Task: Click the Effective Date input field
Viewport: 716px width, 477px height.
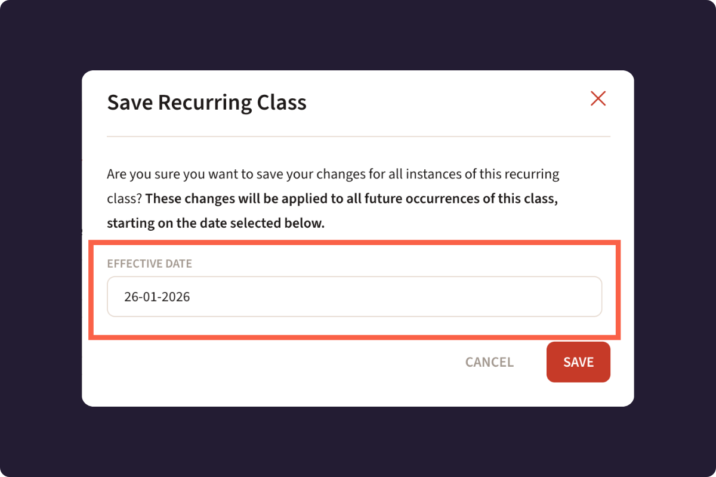Action: pos(354,296)
